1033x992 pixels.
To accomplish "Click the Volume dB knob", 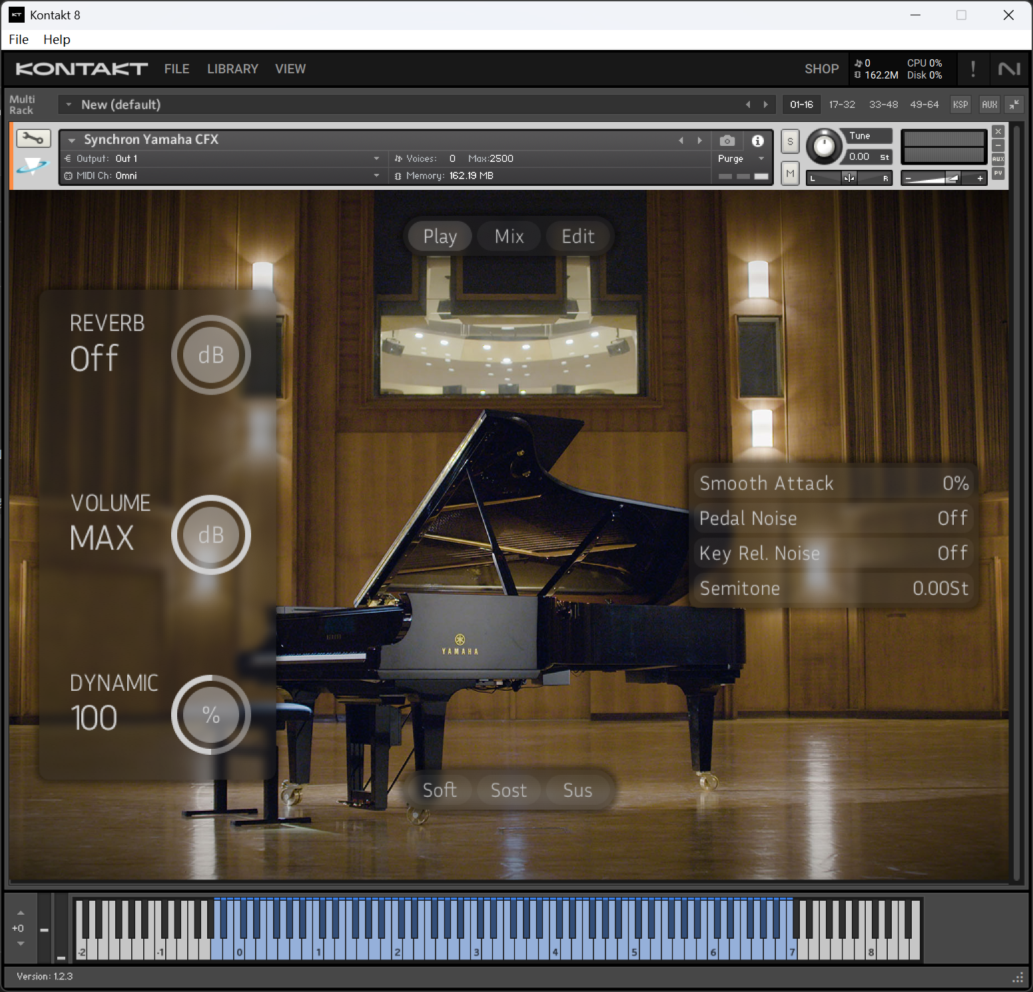I will [x=211, y=535].
